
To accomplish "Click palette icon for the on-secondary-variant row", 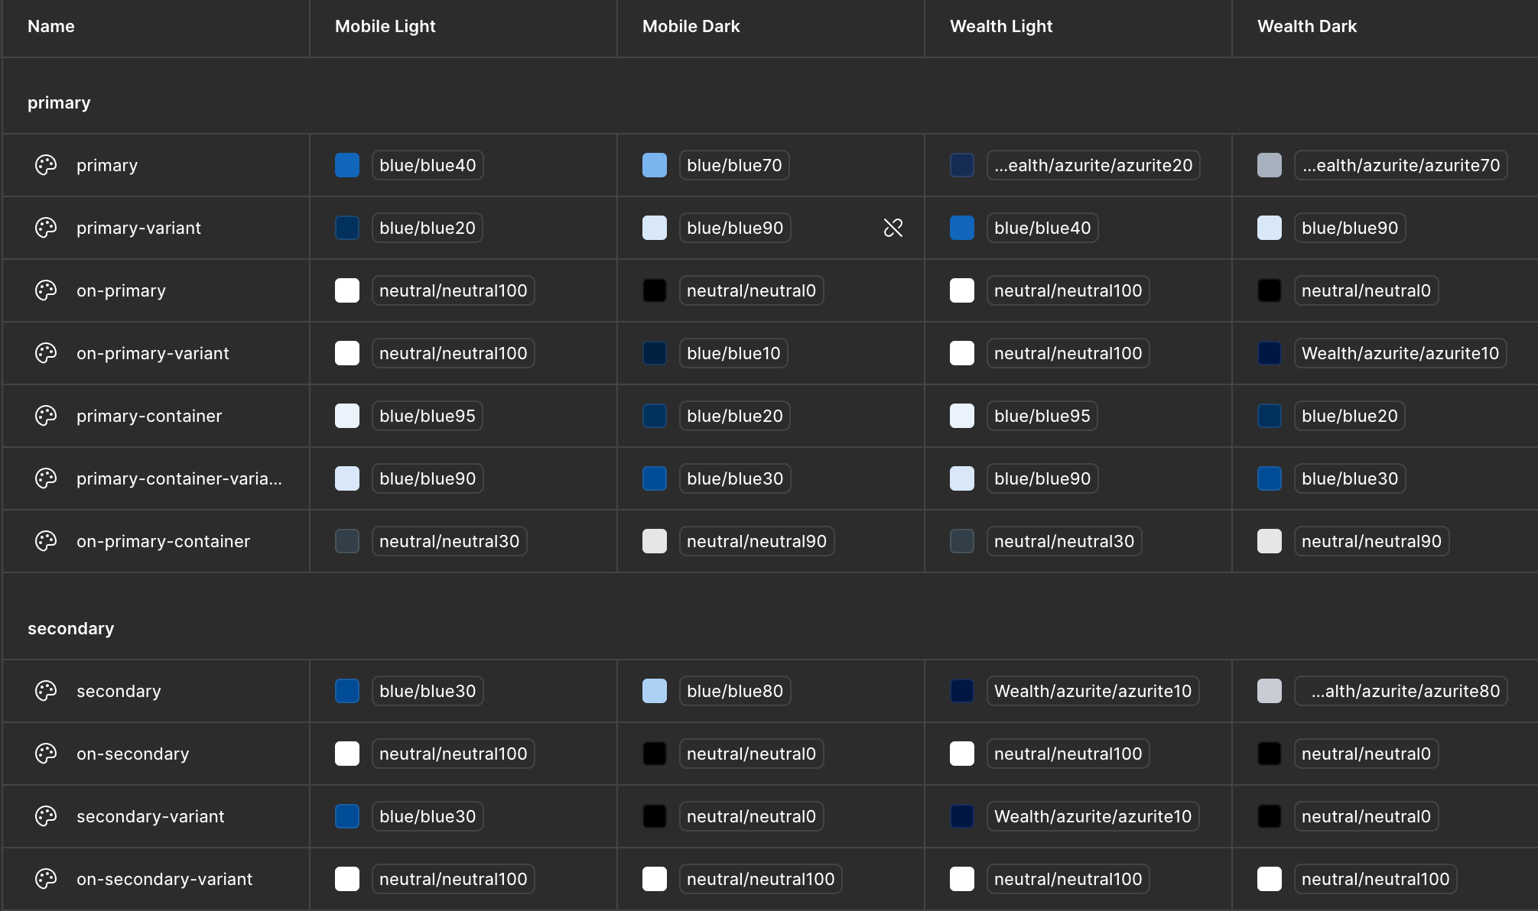I will (x=46, y=879).
